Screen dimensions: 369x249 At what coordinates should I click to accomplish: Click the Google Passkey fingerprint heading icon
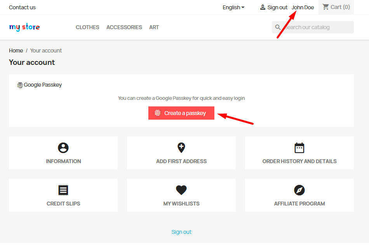coord(20,85)
